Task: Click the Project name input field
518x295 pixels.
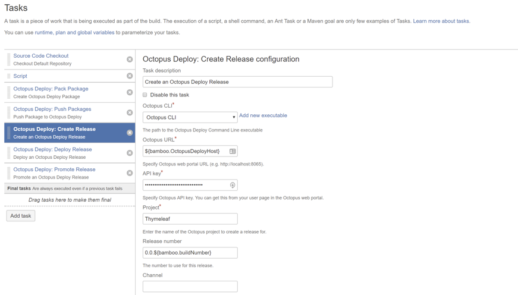Action: pos(190,219)
